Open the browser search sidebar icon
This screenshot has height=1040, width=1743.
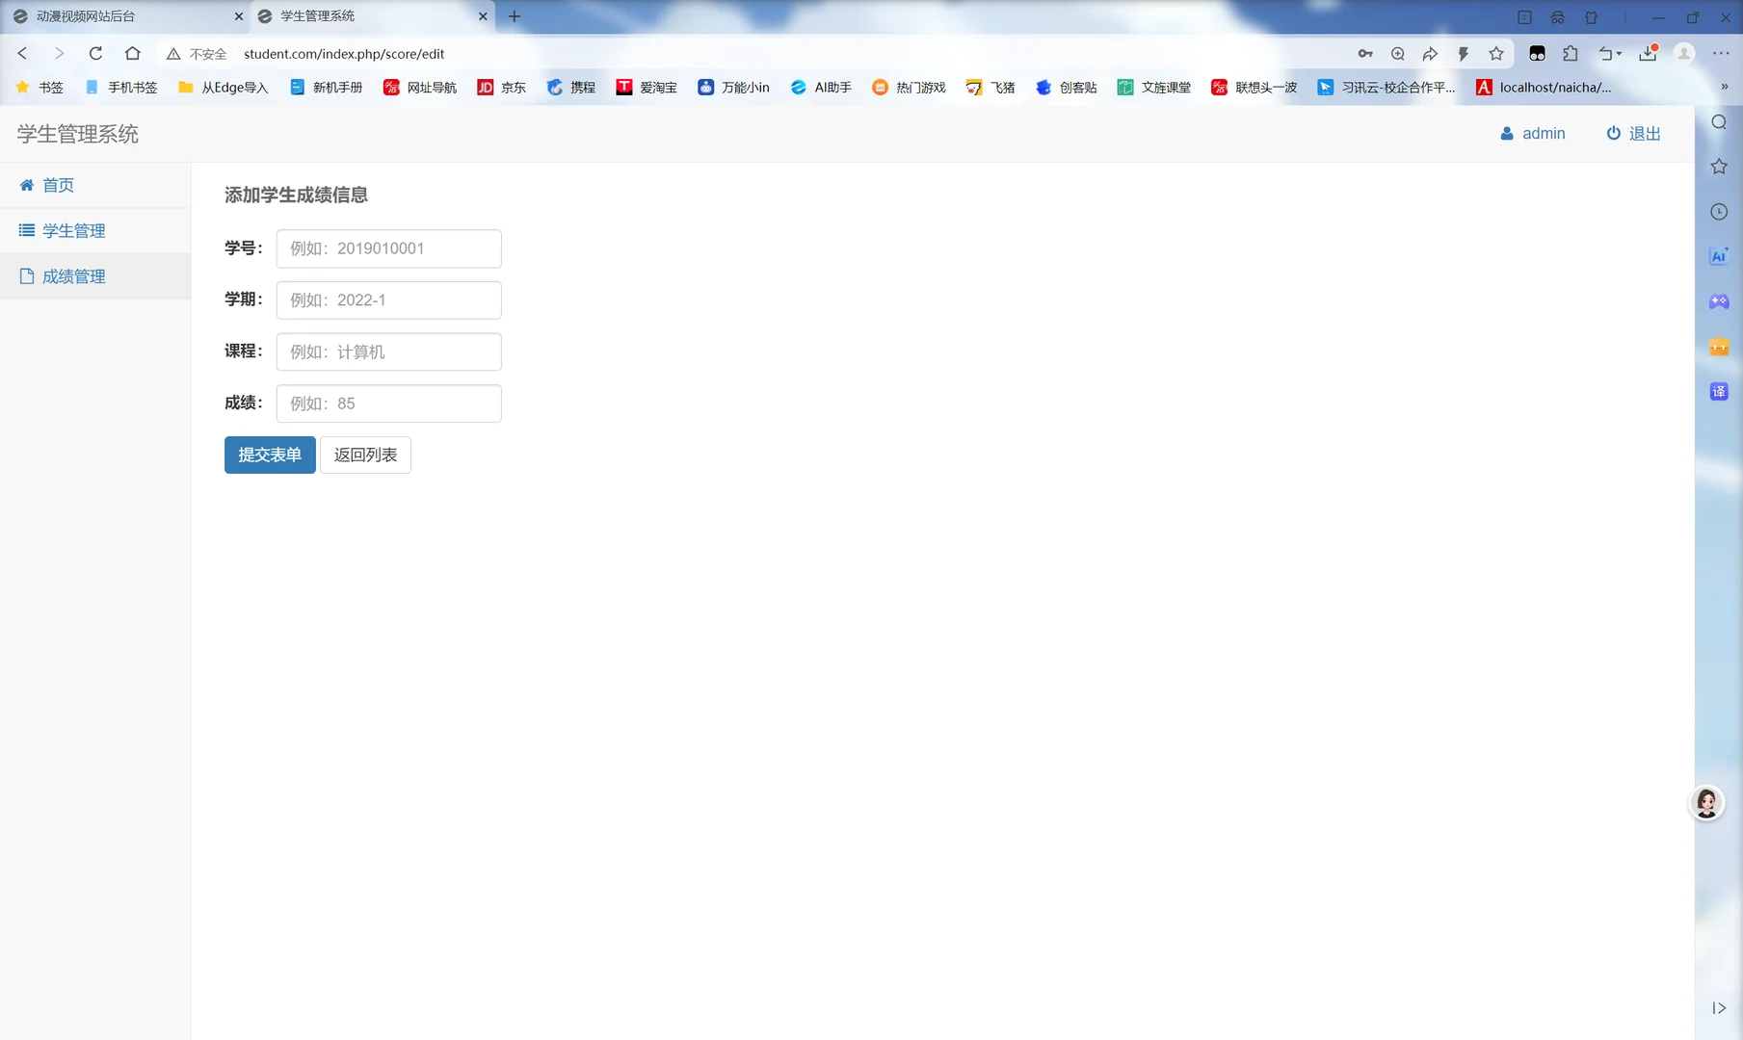(1719, 122)
